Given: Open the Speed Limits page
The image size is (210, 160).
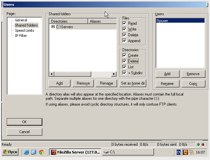Looking at the screenshot, I should [25, 30].
